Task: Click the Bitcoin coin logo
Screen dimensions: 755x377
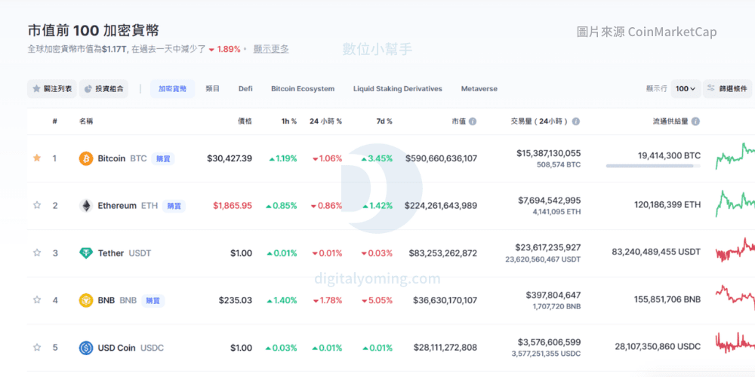Action: coord(86,158)
